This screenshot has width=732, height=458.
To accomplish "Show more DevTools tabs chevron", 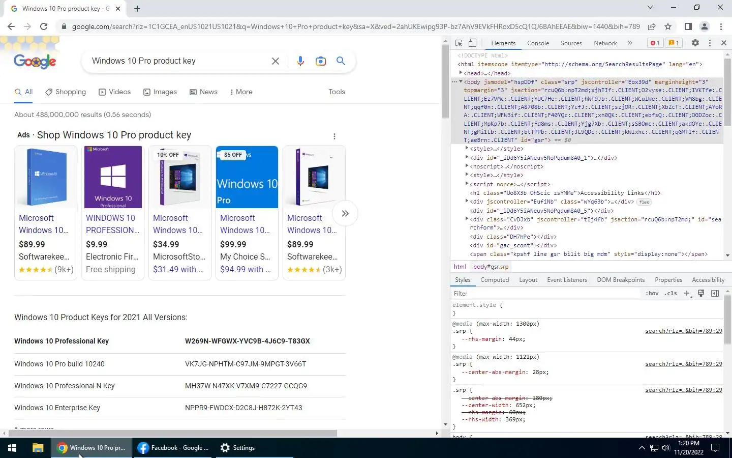I will coord(630,43).
